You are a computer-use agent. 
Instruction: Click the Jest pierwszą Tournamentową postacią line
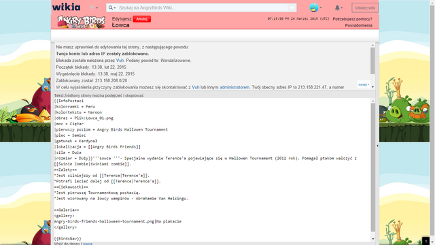(97, 193)
